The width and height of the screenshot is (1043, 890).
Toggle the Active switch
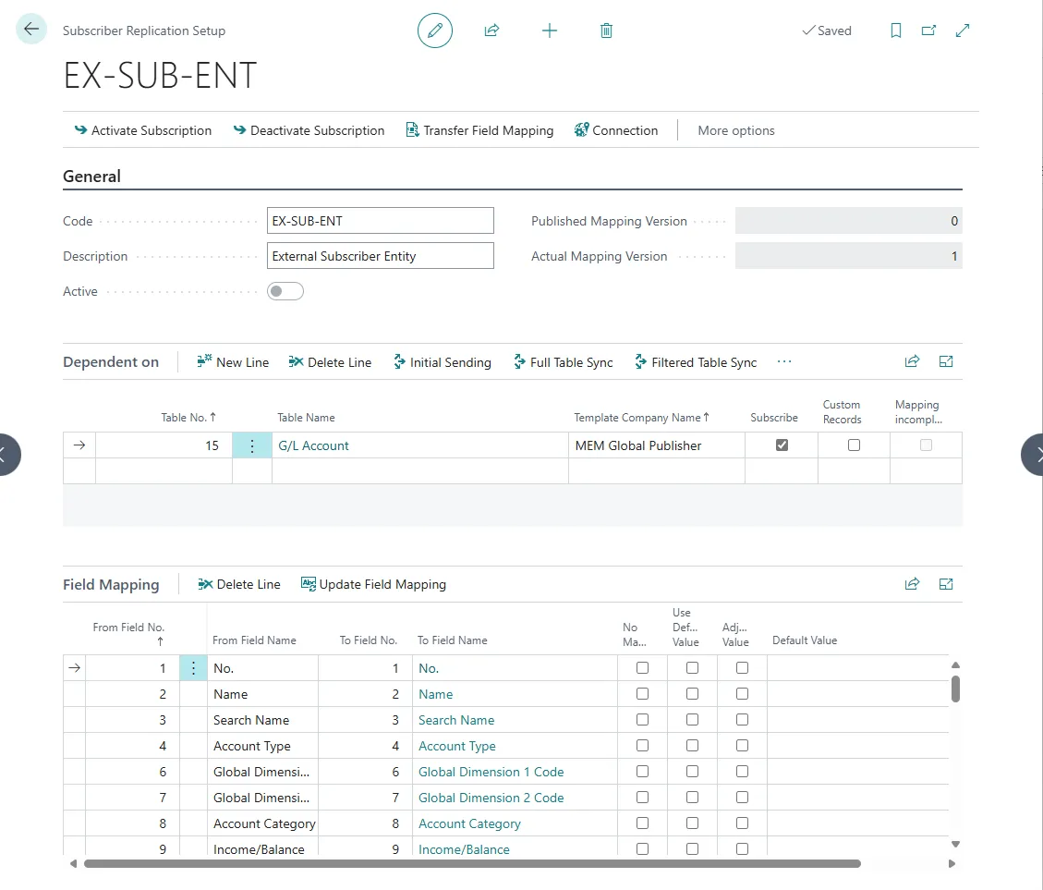[x=285, y=290]
